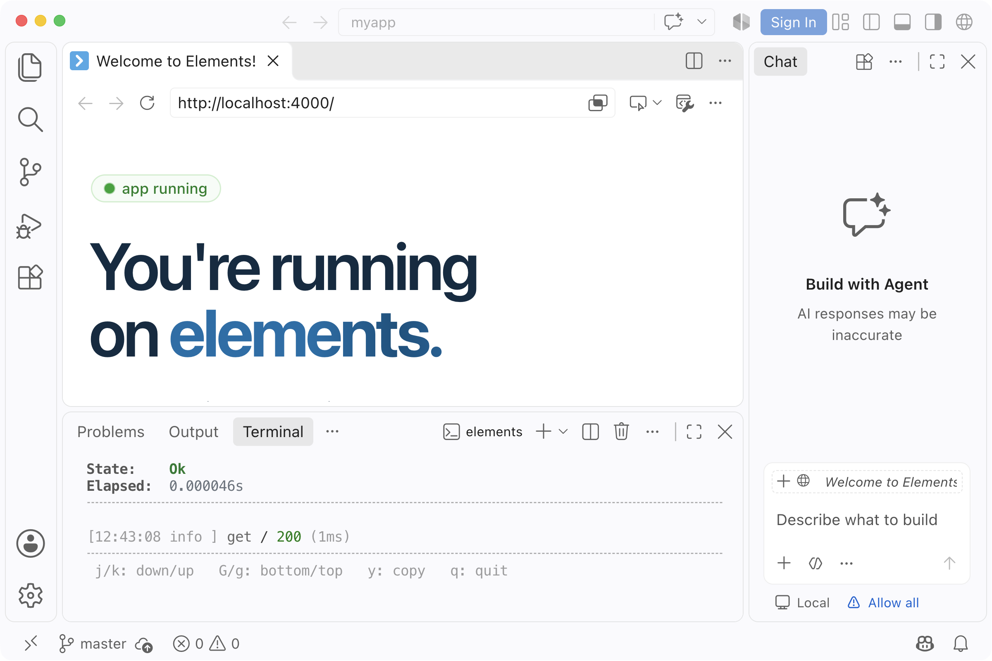Viewport: 992px width, 661px height.
Task: Click the Allow all permissions link
Action: (883, 603)
